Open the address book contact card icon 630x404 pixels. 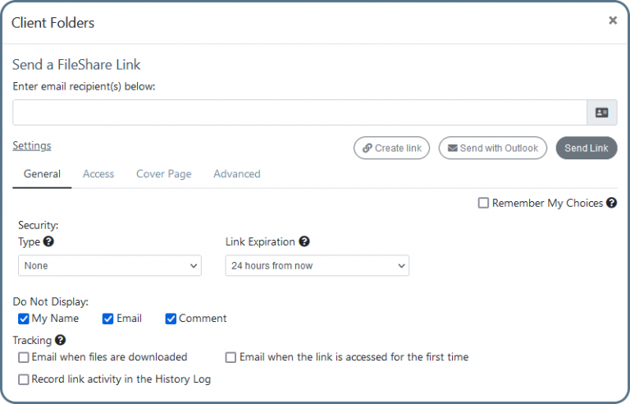tap(602, 112)
